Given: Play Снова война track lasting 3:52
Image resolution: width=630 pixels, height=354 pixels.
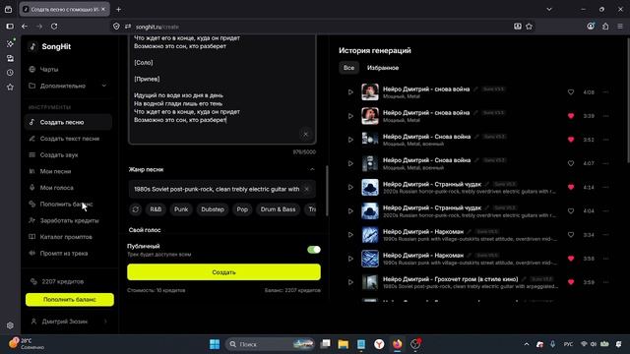Looking at the screenshot, I should pos(350,140).
